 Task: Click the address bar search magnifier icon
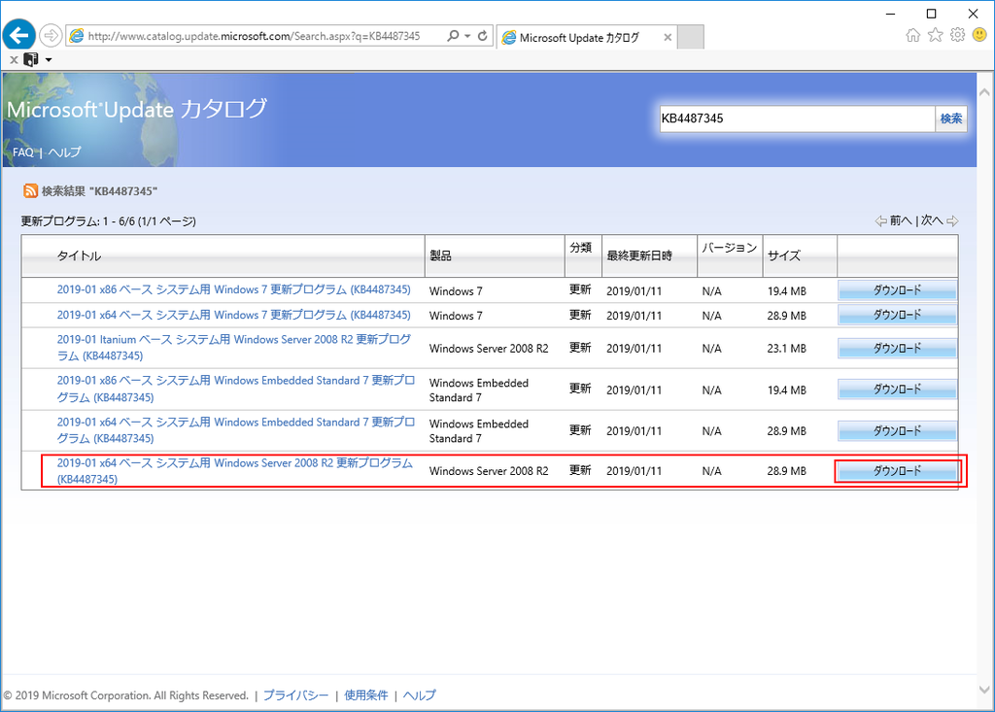pyautogui.click(x=453, y=36)
